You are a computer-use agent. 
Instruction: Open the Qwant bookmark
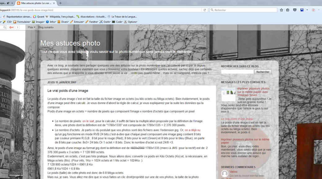coord(39,16)
